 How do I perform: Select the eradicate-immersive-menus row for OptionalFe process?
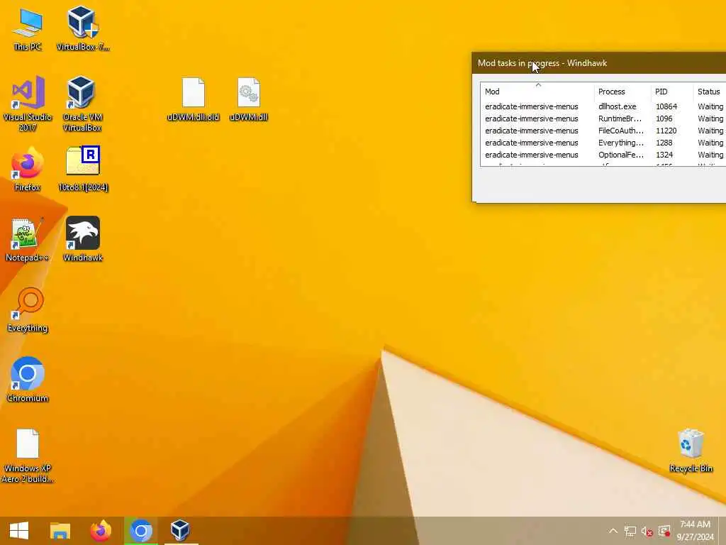(603, 155)
